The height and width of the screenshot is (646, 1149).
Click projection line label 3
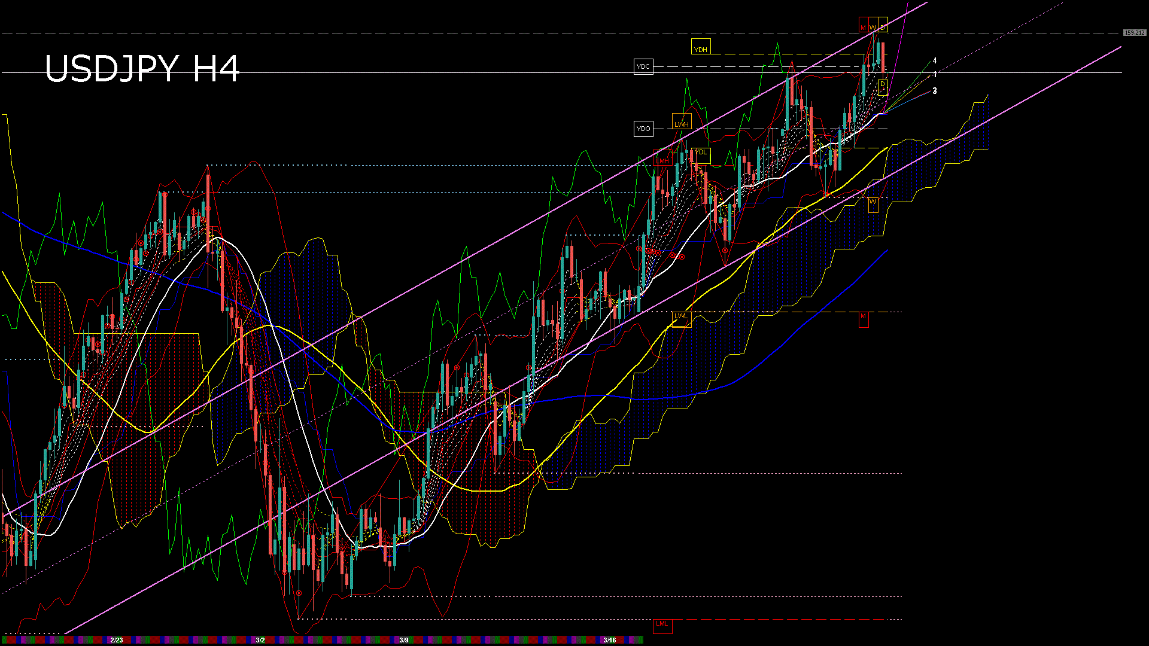tap(935, 91)
